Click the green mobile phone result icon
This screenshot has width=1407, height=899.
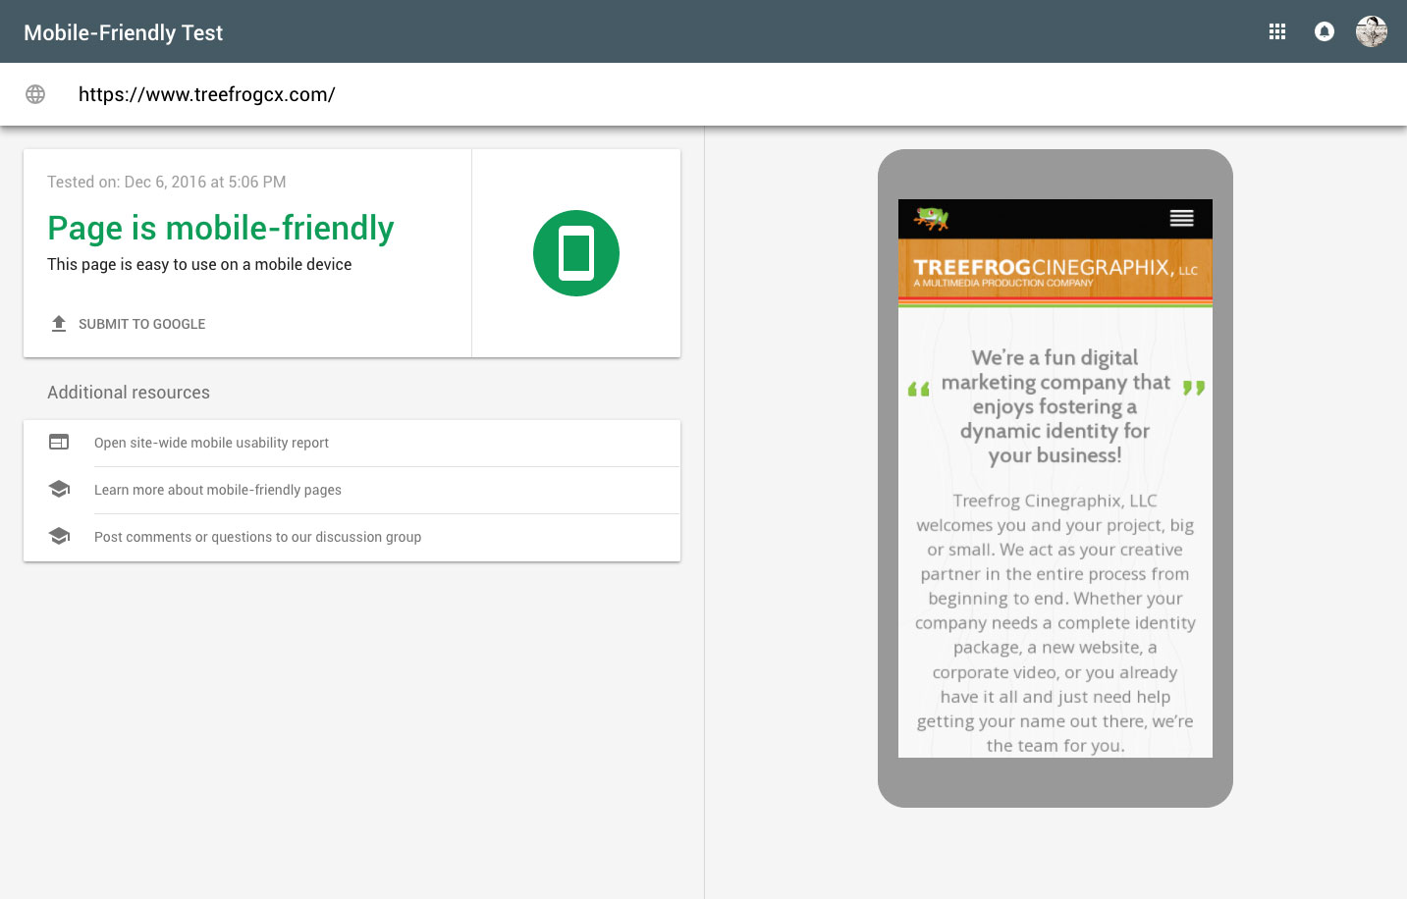576,253
